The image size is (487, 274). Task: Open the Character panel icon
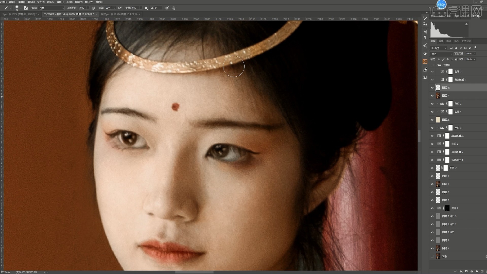click(x=425, y=32)
